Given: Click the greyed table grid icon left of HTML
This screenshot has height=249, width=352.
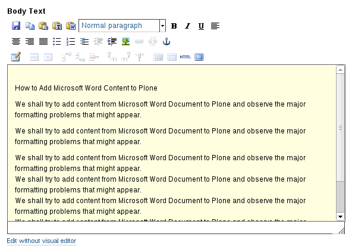Looking at the screenshot, I should pos(158,57).
